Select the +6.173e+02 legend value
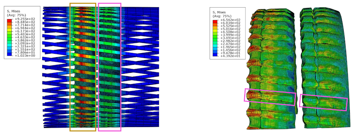This screenshot has height=134, width=354. [24, 31]
